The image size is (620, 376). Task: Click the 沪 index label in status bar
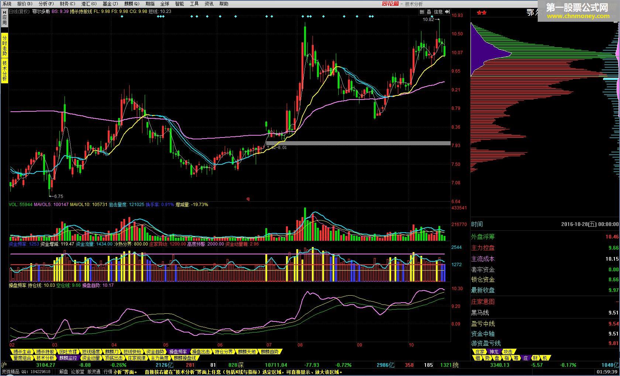tap(4, 365)
